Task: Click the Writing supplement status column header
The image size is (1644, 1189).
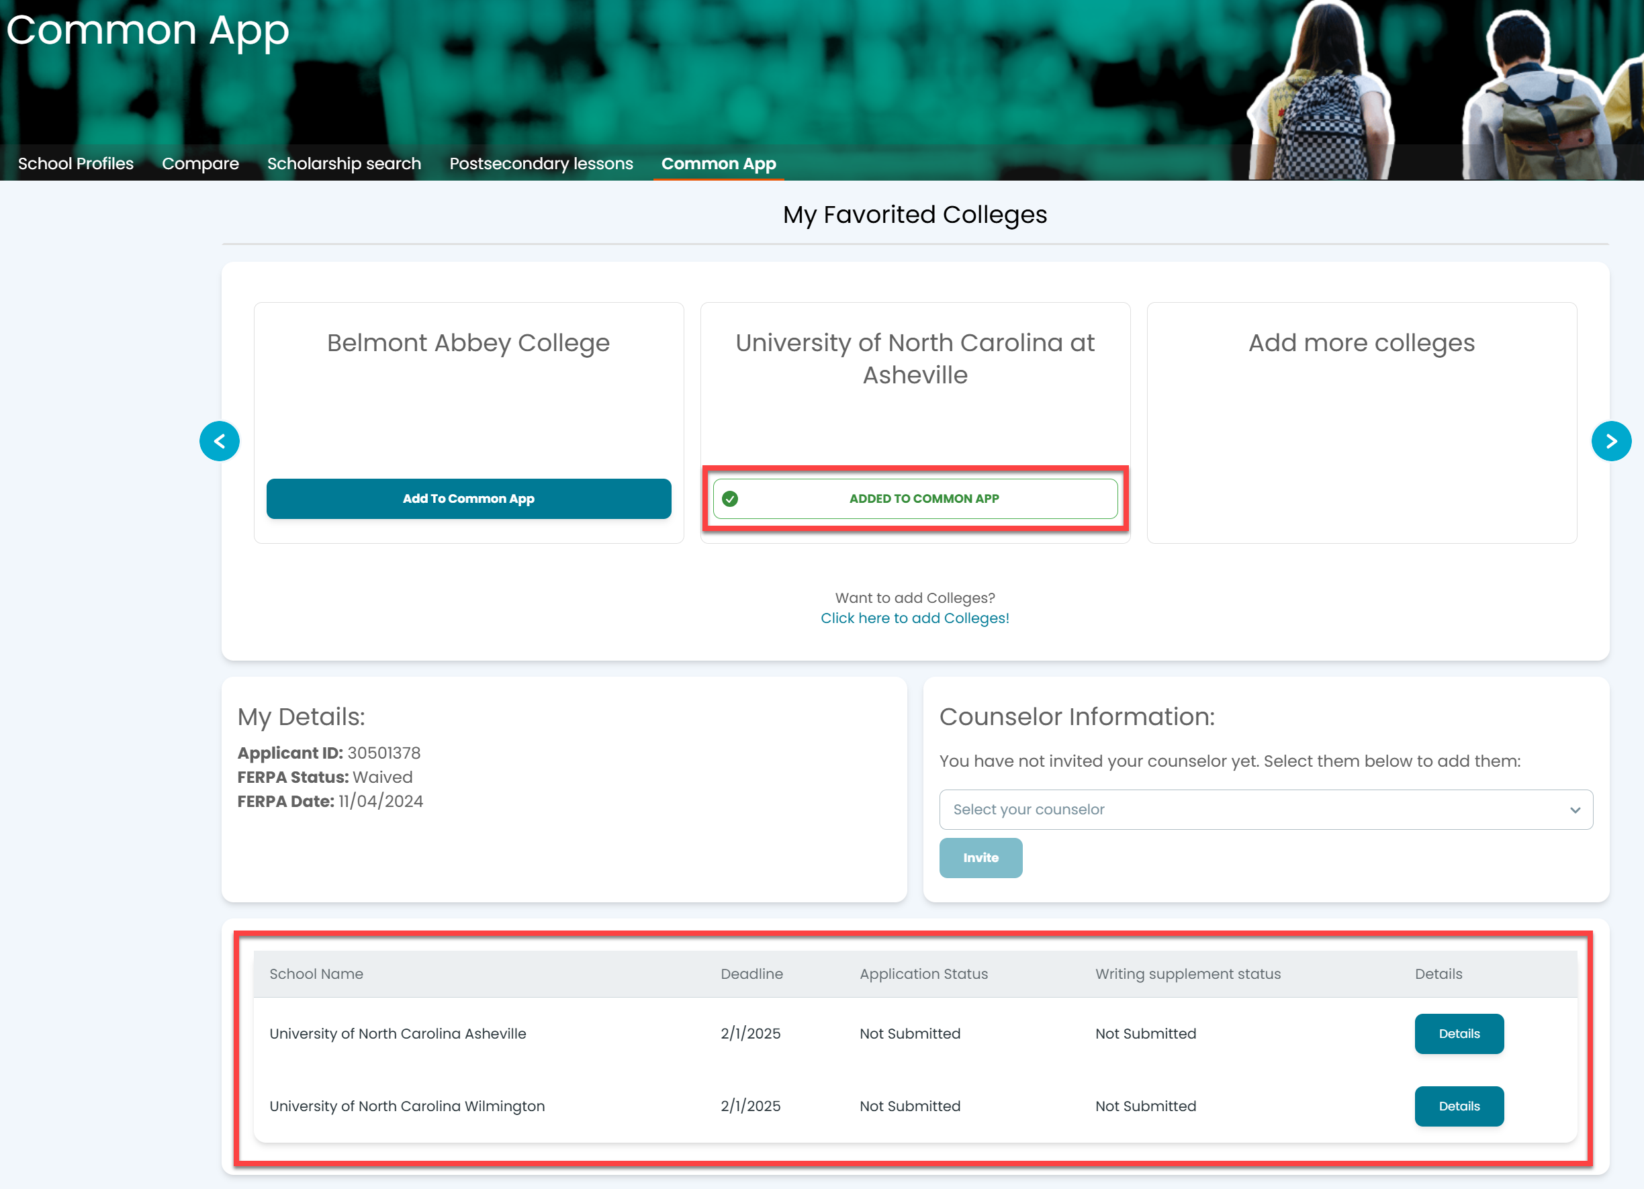Action: point(1188,973)
